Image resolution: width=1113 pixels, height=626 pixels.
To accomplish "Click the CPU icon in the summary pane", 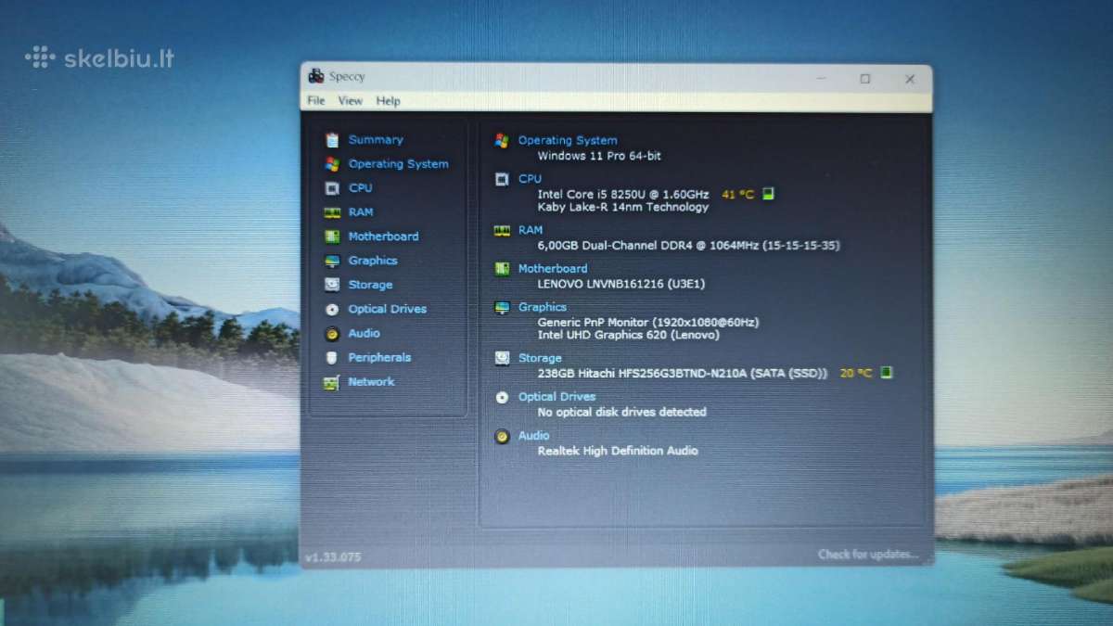I will point(502,179).
